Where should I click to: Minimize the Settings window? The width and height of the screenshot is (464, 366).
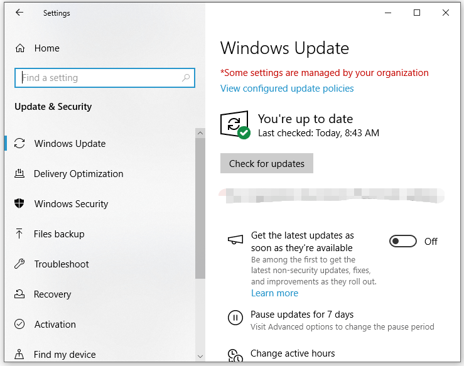point(388,13)
